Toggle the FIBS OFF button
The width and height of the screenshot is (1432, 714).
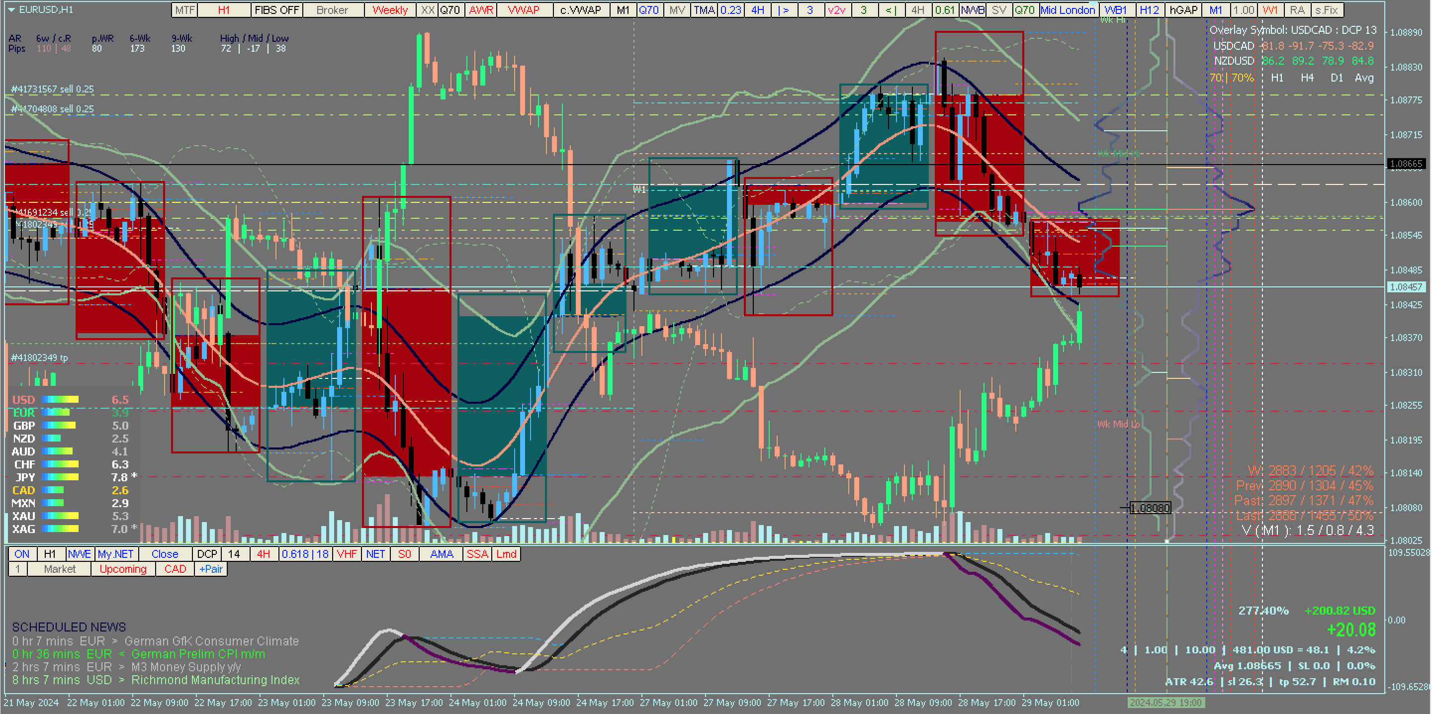[x=277, y=10]
